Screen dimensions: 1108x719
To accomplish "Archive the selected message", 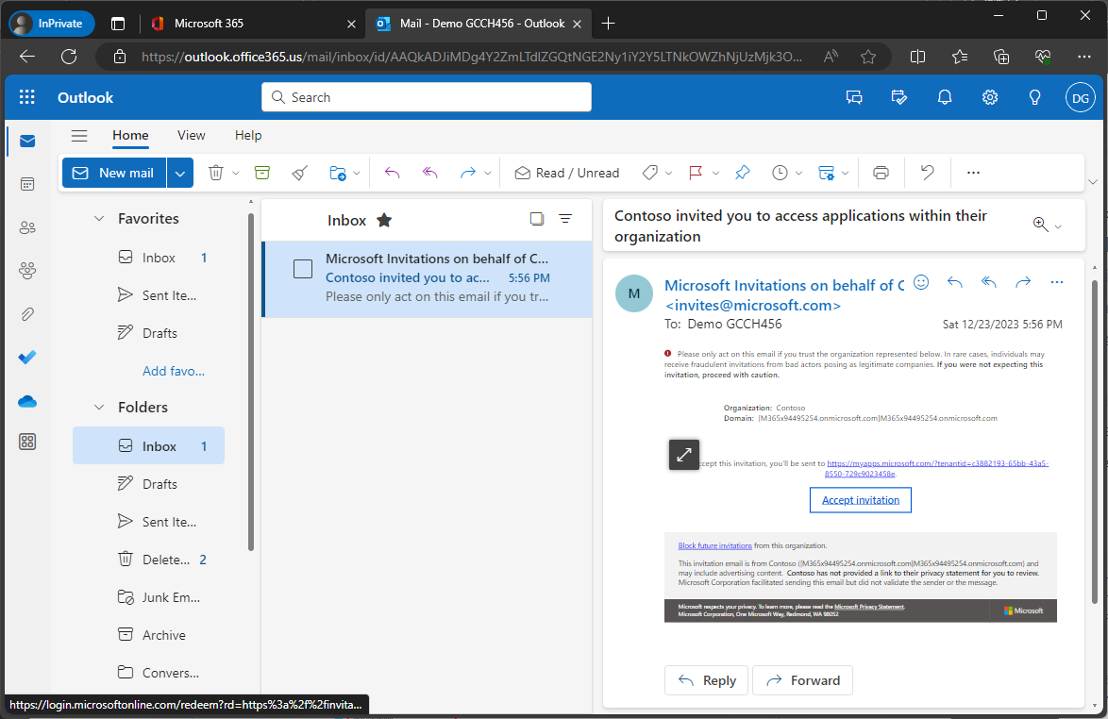I will pos(261,173).
